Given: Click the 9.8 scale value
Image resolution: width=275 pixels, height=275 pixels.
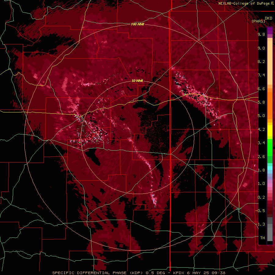Looking at the screenshot, I should (261, 35).
